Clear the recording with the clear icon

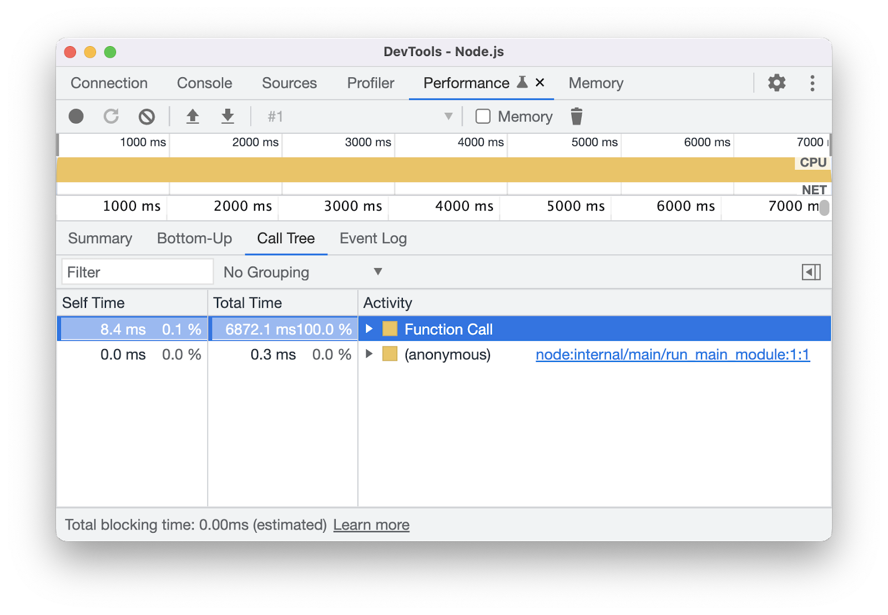click(147, 117)
